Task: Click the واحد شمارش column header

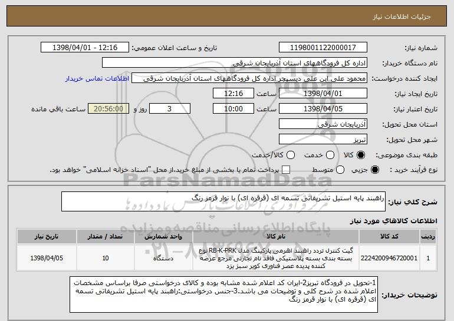Action: (x=163, y=237)
